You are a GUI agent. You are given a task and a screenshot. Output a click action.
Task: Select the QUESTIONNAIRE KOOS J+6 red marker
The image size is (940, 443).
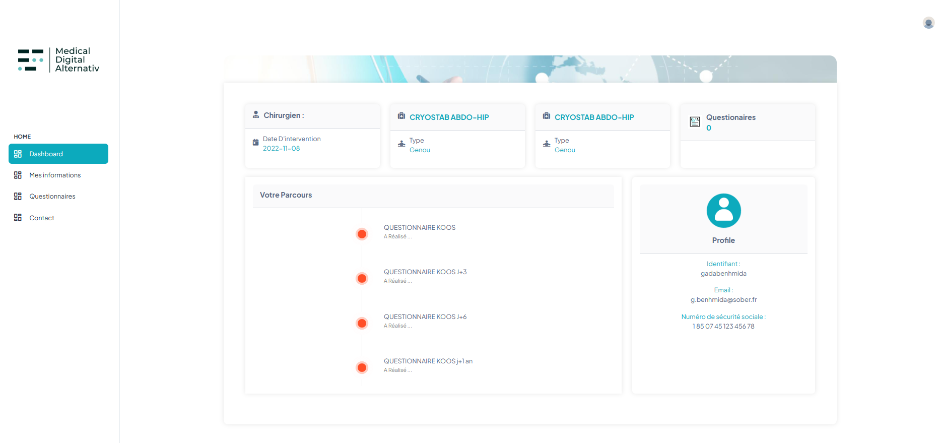pyautogui.click(x=362, y=323)
